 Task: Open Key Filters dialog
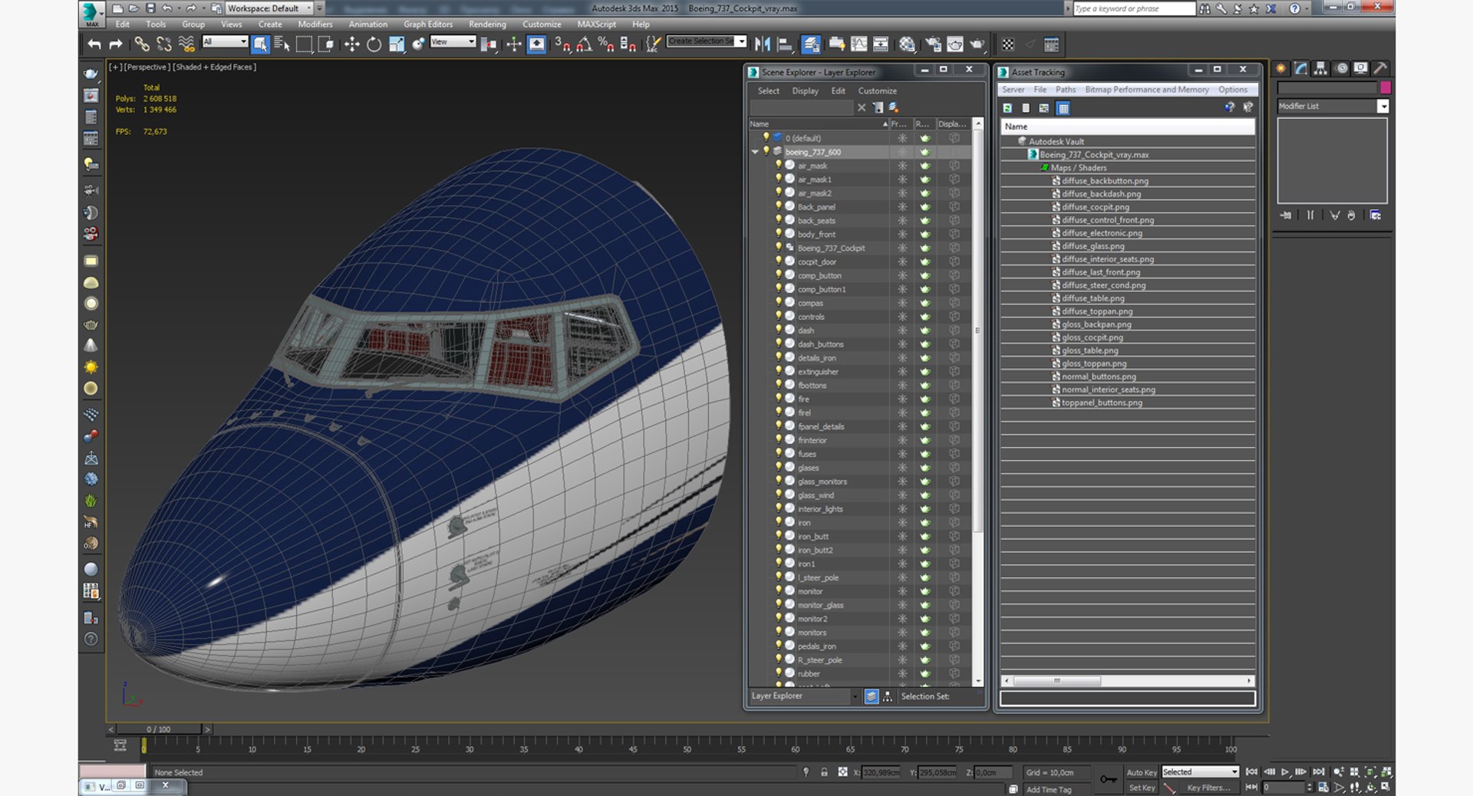tap(1208, 788)
